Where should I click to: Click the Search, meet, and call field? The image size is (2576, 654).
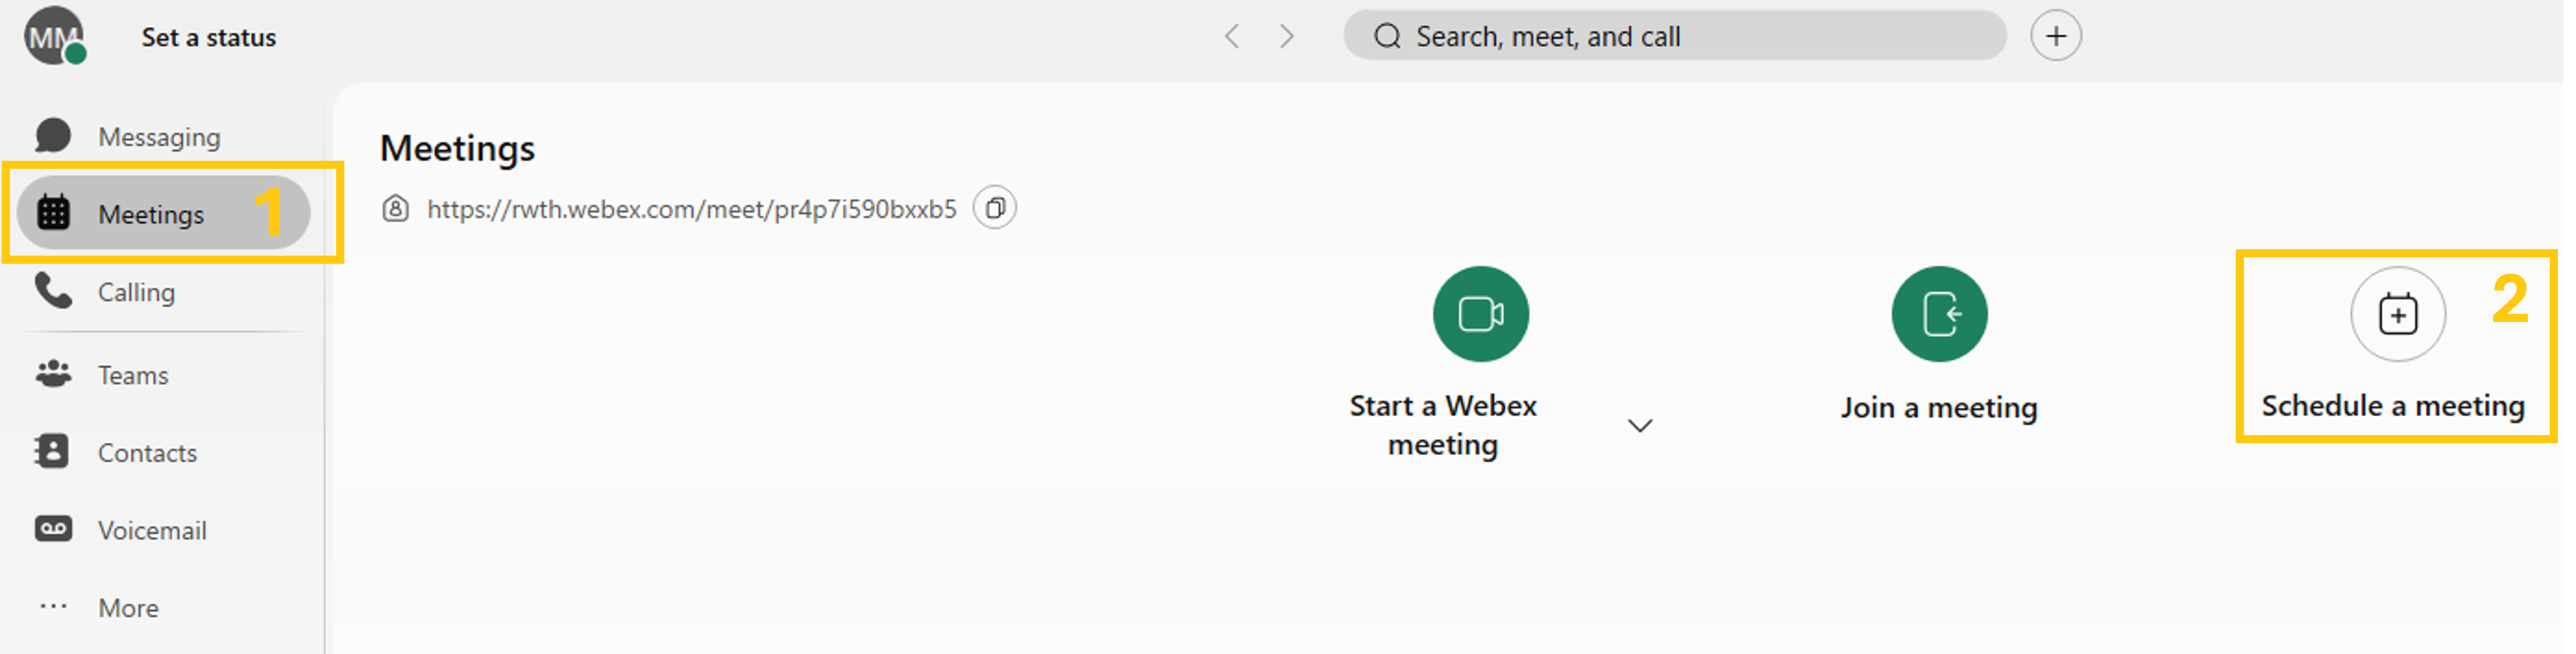(x=1674, y=37)
